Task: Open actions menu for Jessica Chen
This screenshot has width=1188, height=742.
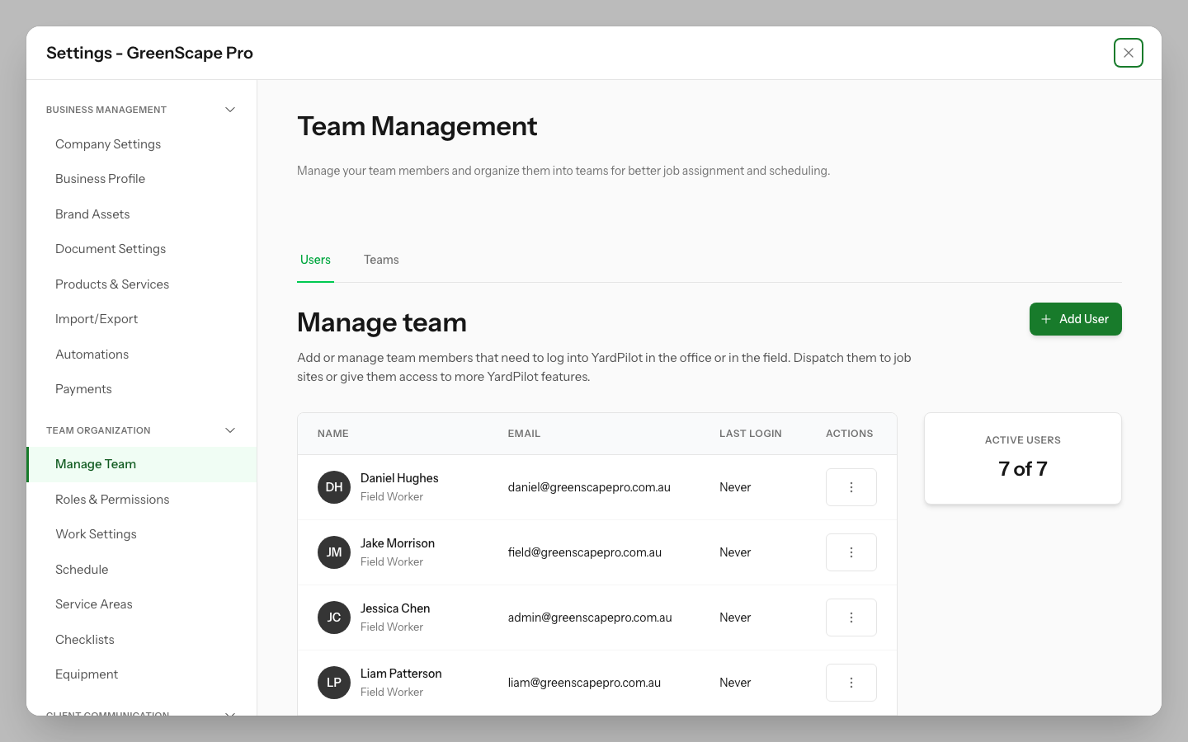Action: (851, 617)
